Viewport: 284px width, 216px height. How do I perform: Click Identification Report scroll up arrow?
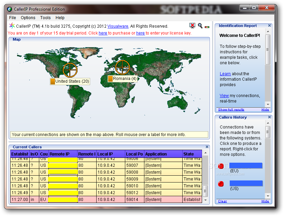268,31
